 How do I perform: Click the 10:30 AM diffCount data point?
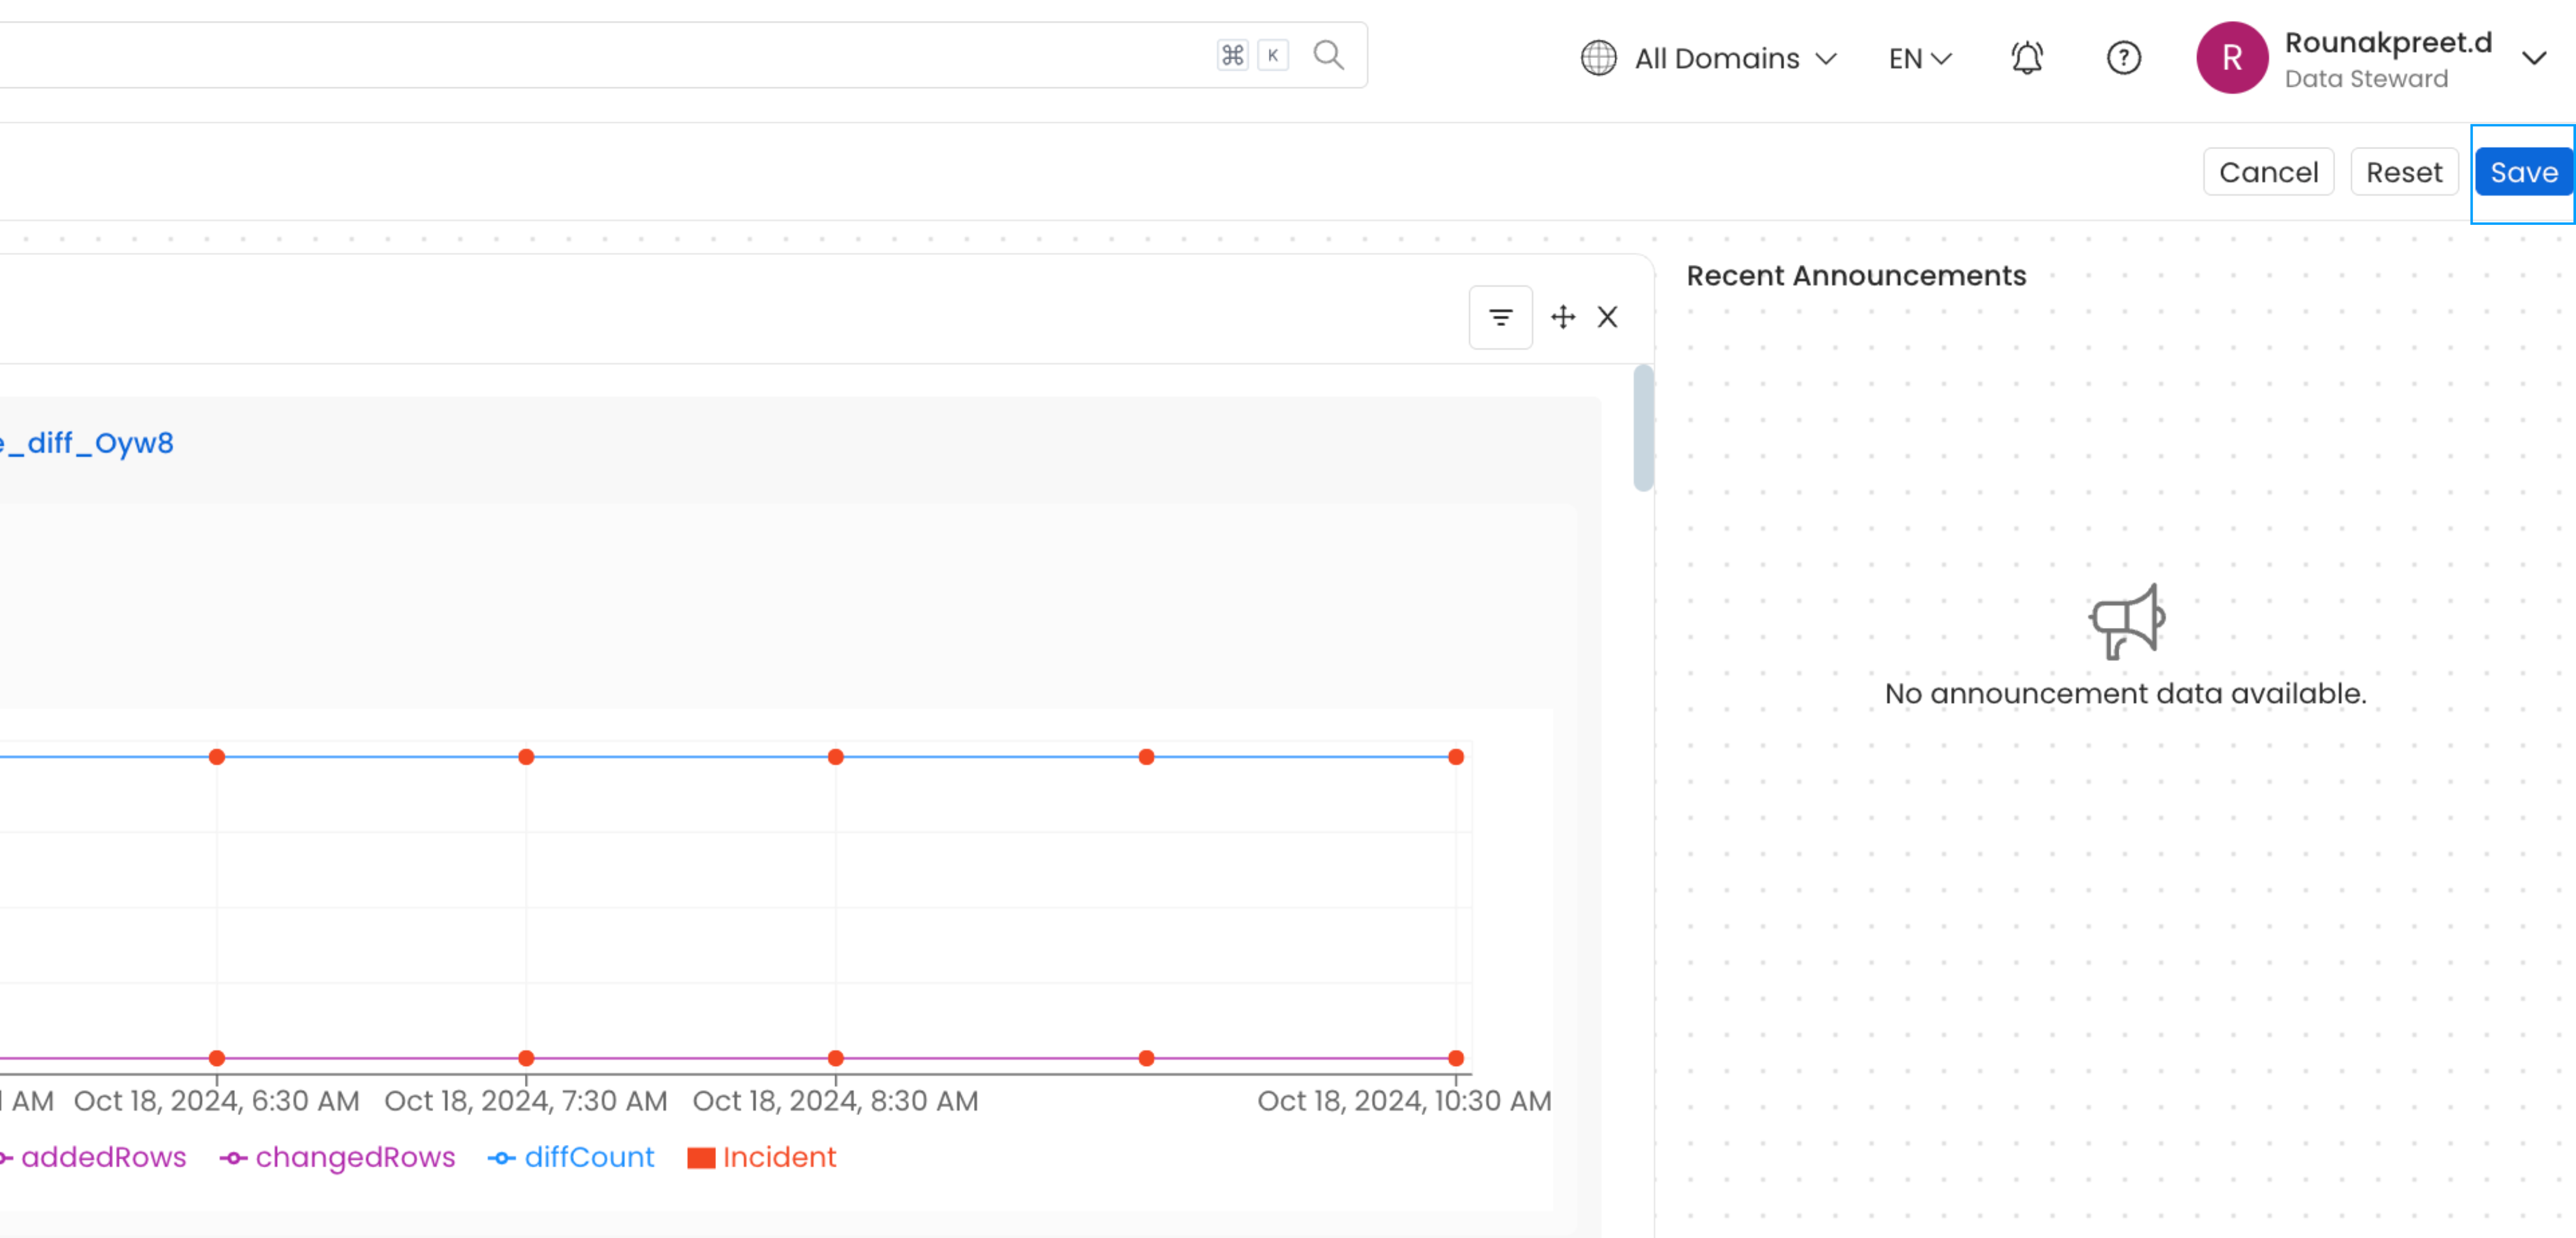[x=1456, y=757]
